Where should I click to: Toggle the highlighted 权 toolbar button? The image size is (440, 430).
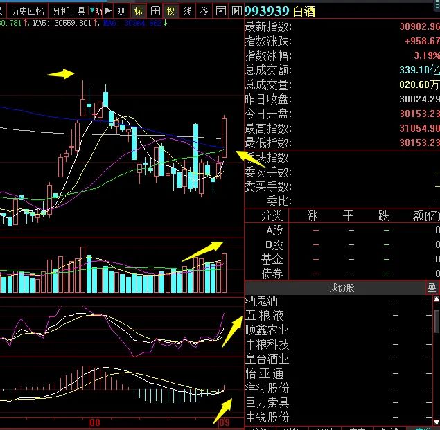point(171,11)
